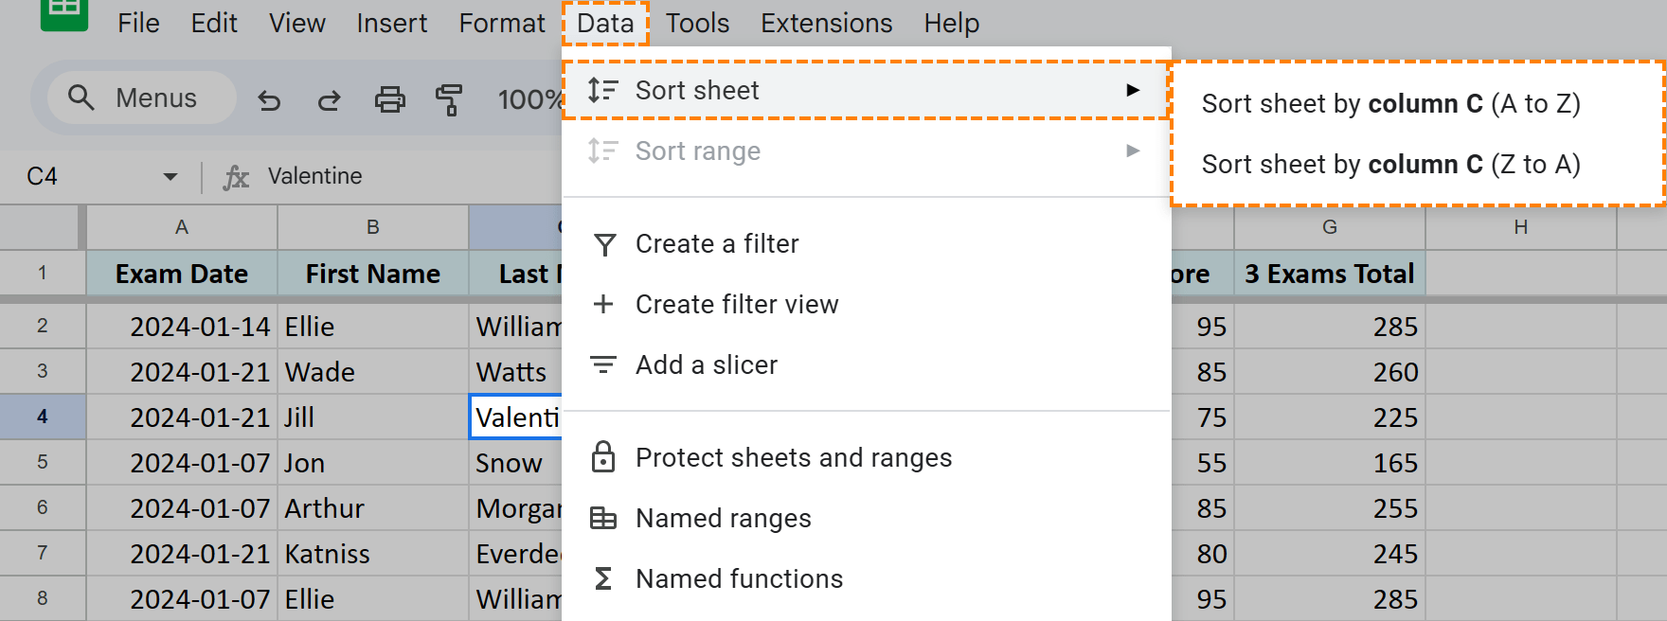The width and height of the screenshot is (1667, 621).
Task: Click the total cell 255
Action: [1330, 508]
